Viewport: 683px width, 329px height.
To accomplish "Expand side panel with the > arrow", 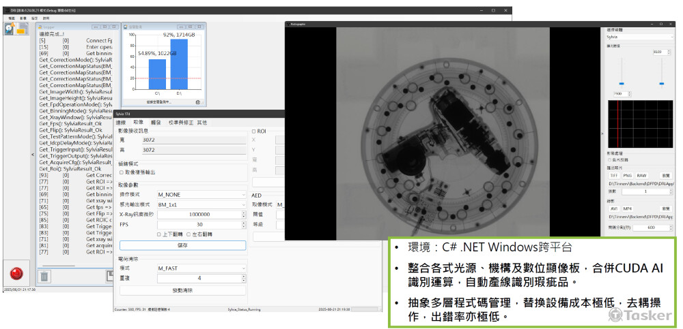I will [x=603, y=134].
